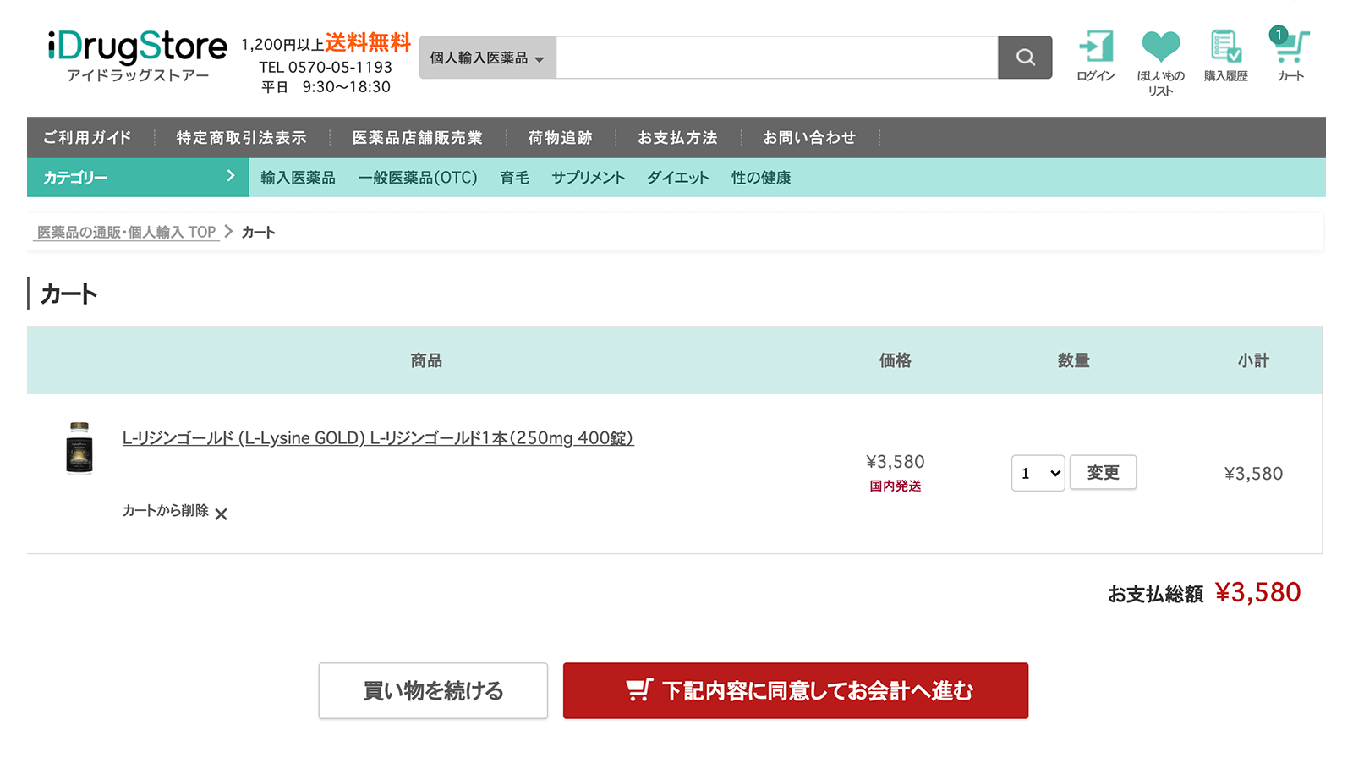
Task: Select ダイエット category link
Action: (x=678, y=178)
